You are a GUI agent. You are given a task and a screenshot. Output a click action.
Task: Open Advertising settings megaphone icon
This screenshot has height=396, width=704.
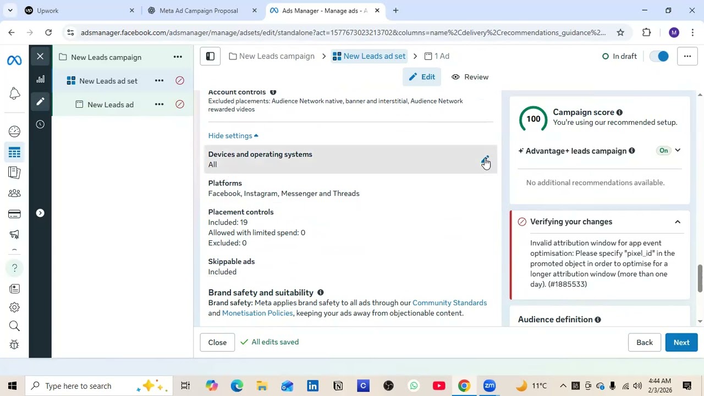click(x=14, y=234)
